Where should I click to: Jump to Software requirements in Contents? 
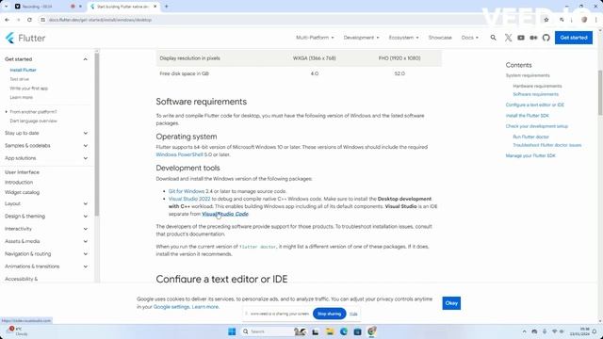[x=535, y=94]
